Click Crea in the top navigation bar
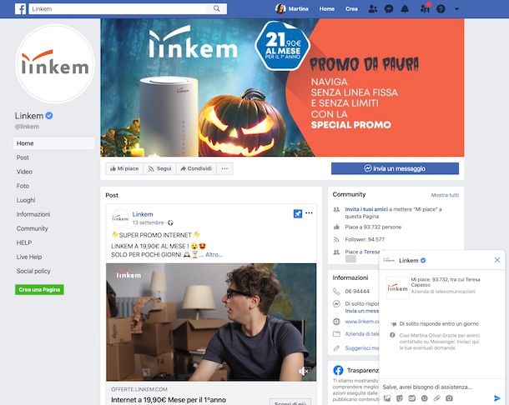Viewport: 509px width, 405px height. coord(351,9)
